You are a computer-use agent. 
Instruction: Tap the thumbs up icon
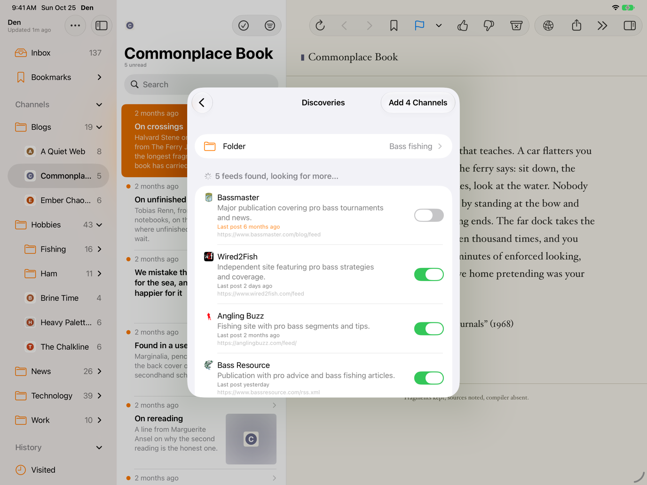click(463, 25)
